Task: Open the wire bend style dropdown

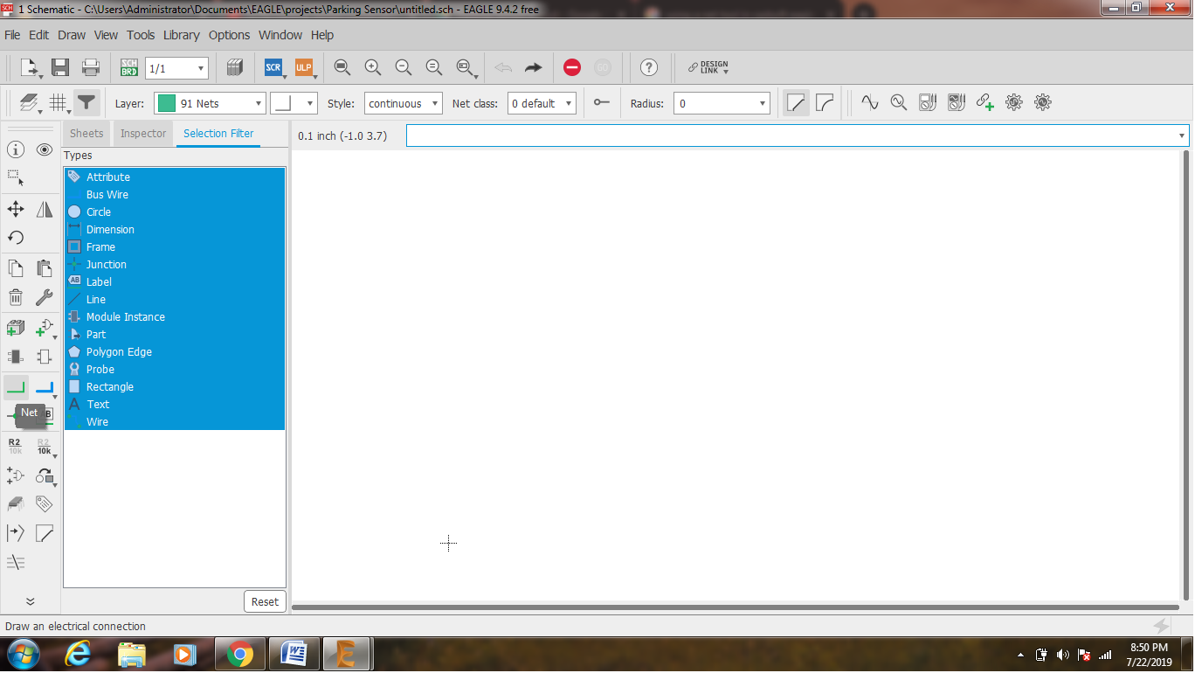Action: click(294, 103)
